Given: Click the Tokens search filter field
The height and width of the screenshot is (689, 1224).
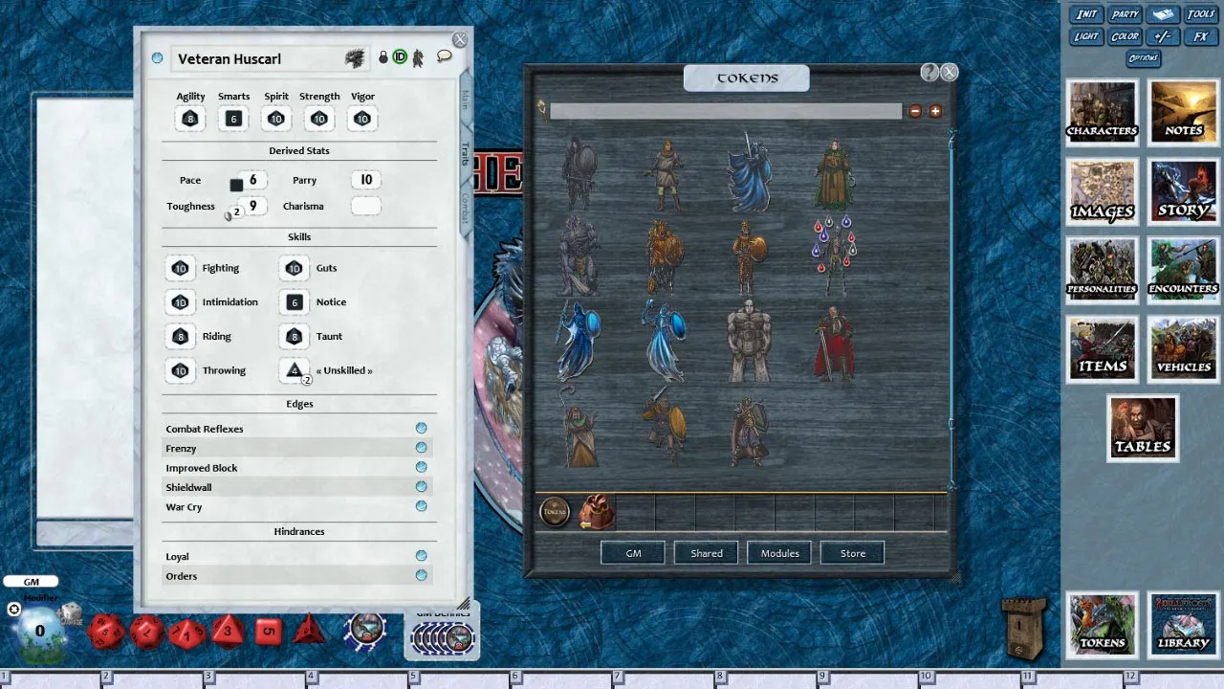Looking at the screenshot, I should tap(725, 111).
